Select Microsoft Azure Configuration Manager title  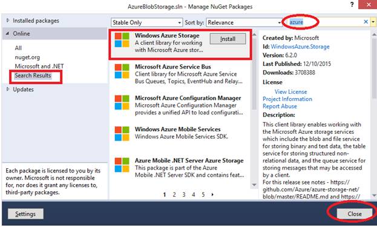(188, 98)
